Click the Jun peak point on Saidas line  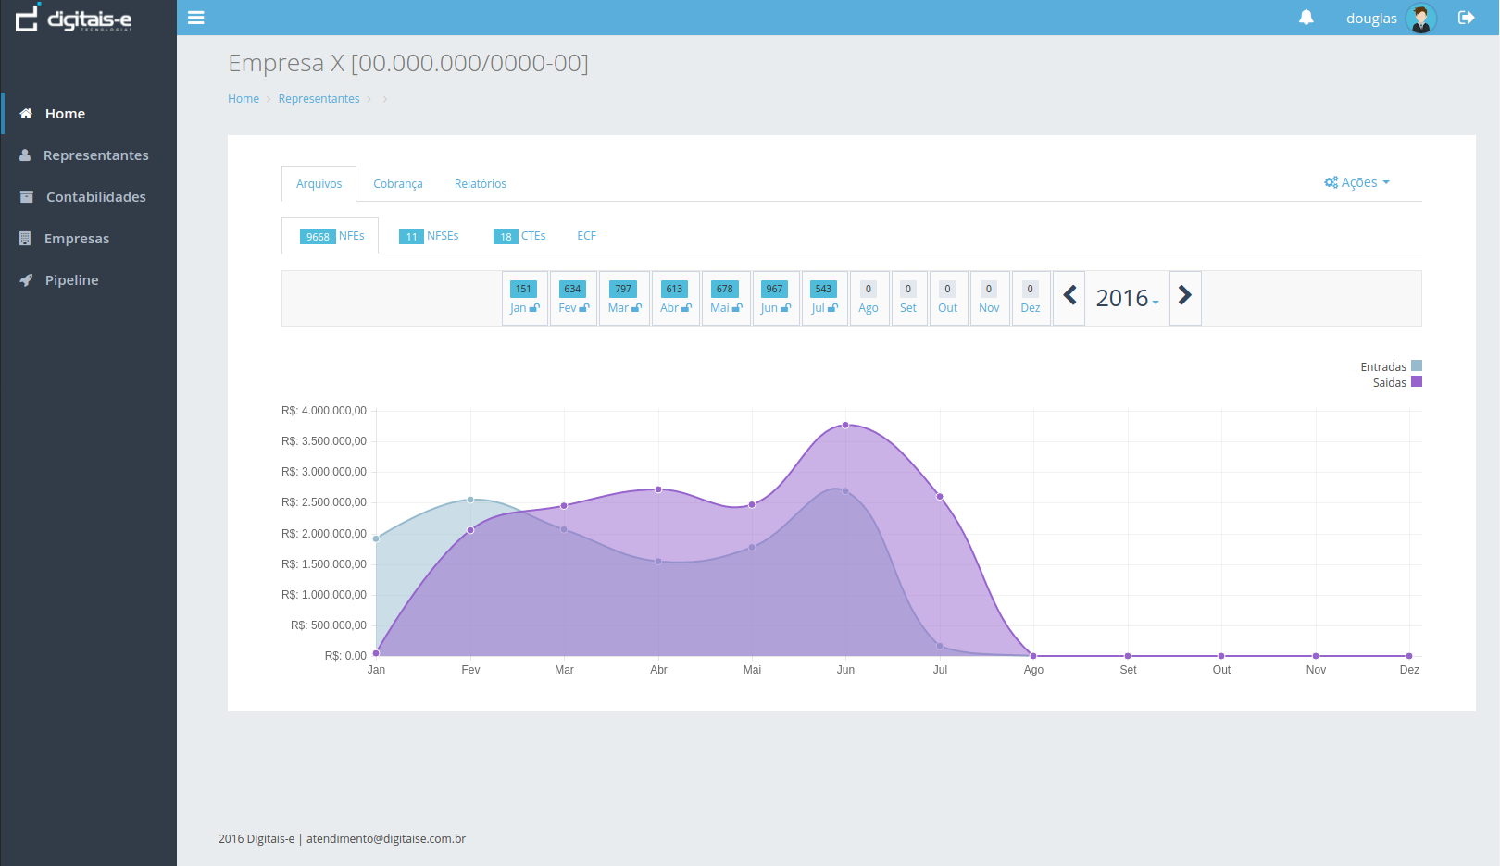click(845, 425)
